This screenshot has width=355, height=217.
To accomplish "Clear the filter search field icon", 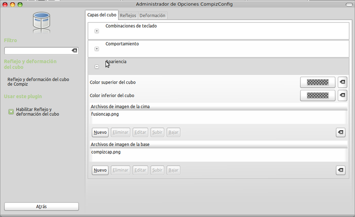I will coord(74,51).
